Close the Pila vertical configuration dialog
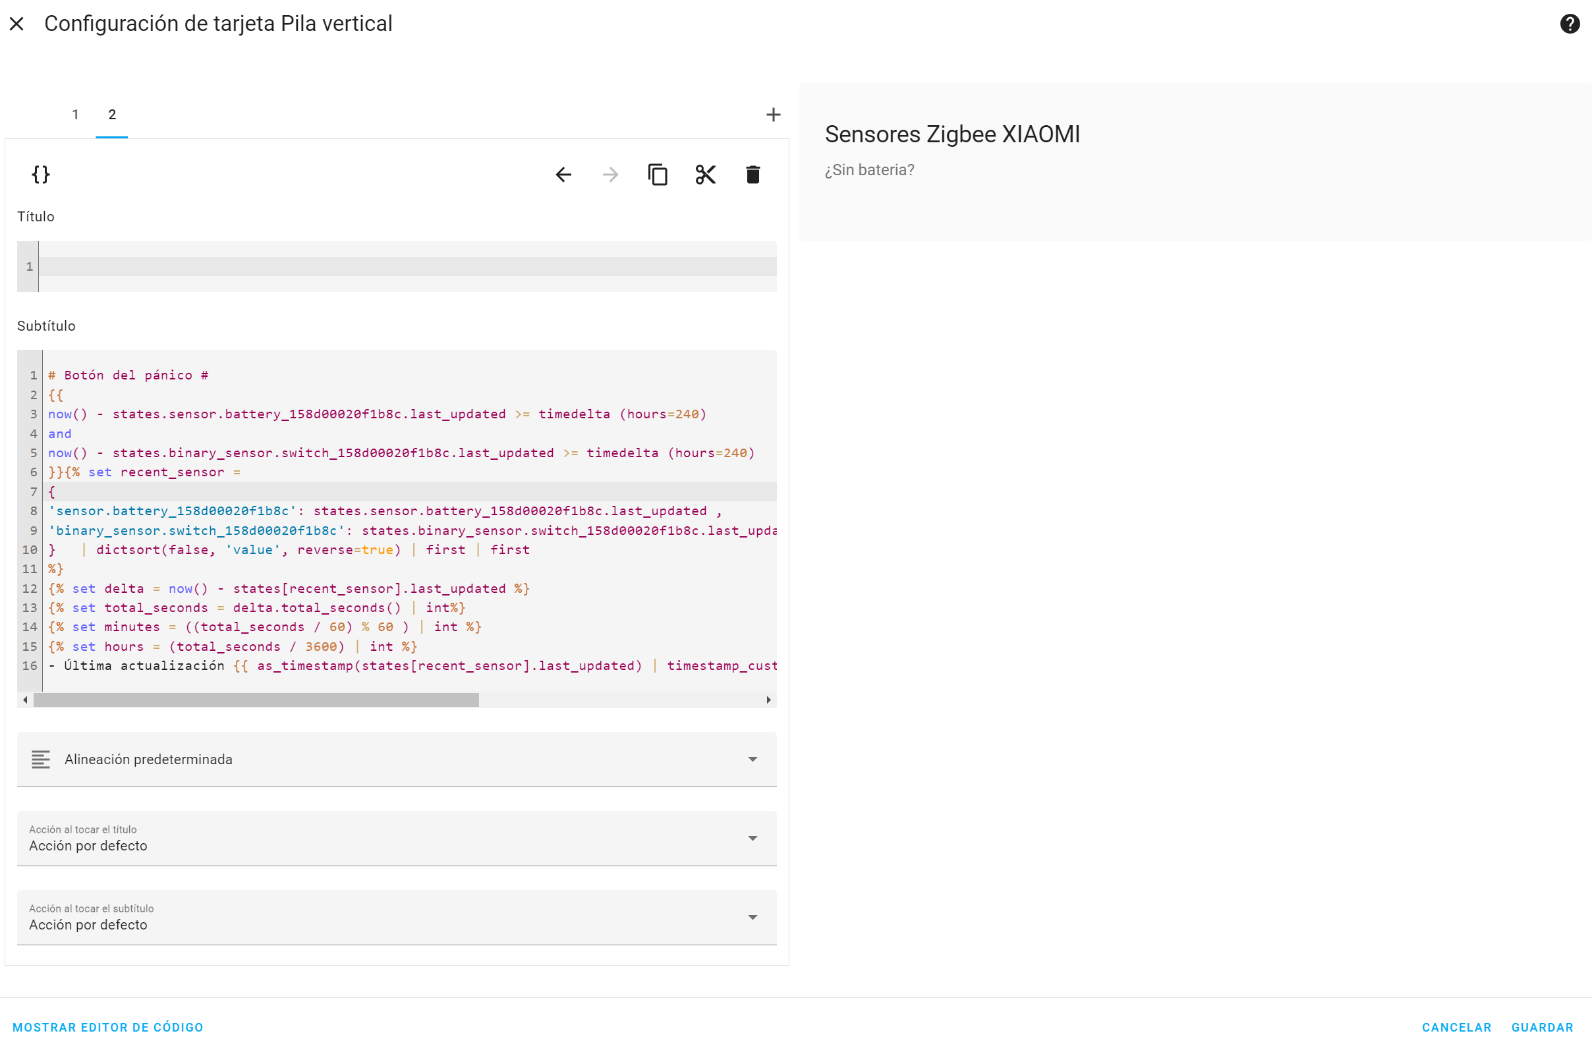1592x1052 pixels. pos(16,24)
